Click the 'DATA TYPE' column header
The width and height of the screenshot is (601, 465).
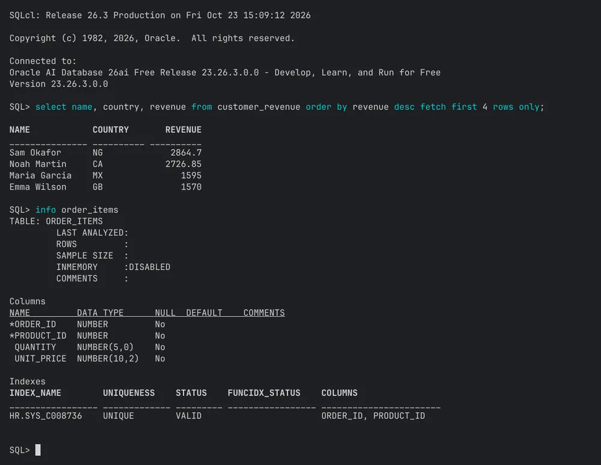[100, 313]
